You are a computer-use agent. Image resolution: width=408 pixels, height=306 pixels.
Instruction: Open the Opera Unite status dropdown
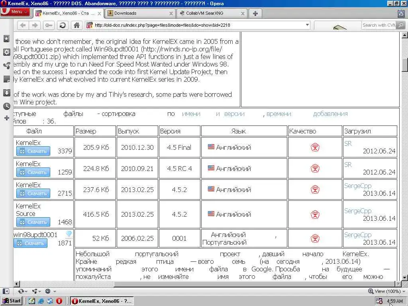point(36,291)
